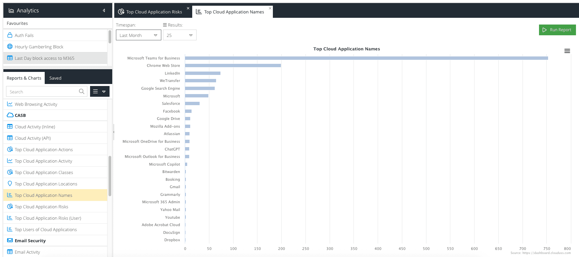Click Hourly Gamberling Block globe icon
The width and height of the screenshot is (579, 257).
[10, 47]
